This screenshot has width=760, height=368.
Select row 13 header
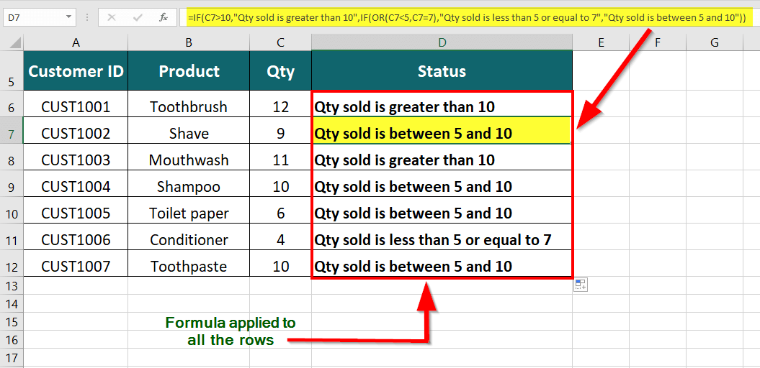(12, 285)
